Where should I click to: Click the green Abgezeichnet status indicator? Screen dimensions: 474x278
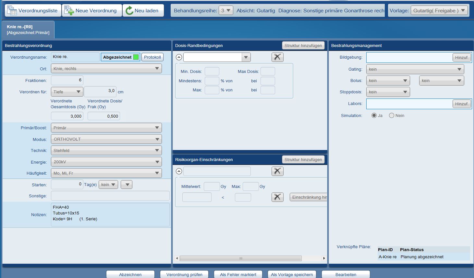[136, 57]
